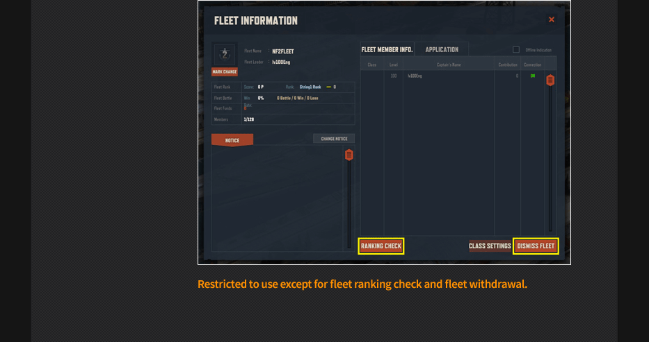649x342 pixels.
Task: Click the fleet emblem mark icon
Action: coord(224,54)
